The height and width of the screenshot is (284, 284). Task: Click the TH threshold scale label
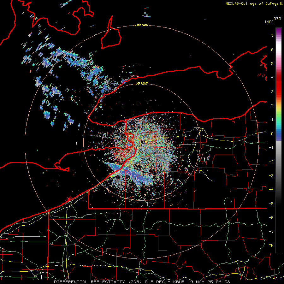coord(271,246)
